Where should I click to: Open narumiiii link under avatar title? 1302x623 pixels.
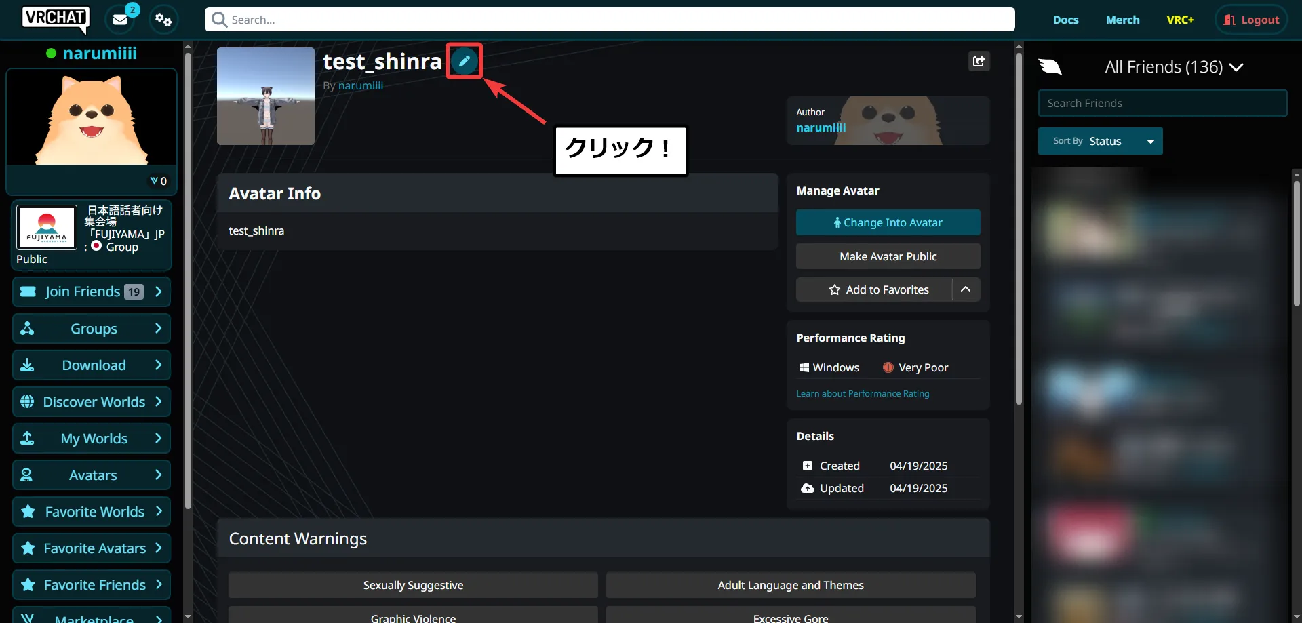tap(361, 85)
